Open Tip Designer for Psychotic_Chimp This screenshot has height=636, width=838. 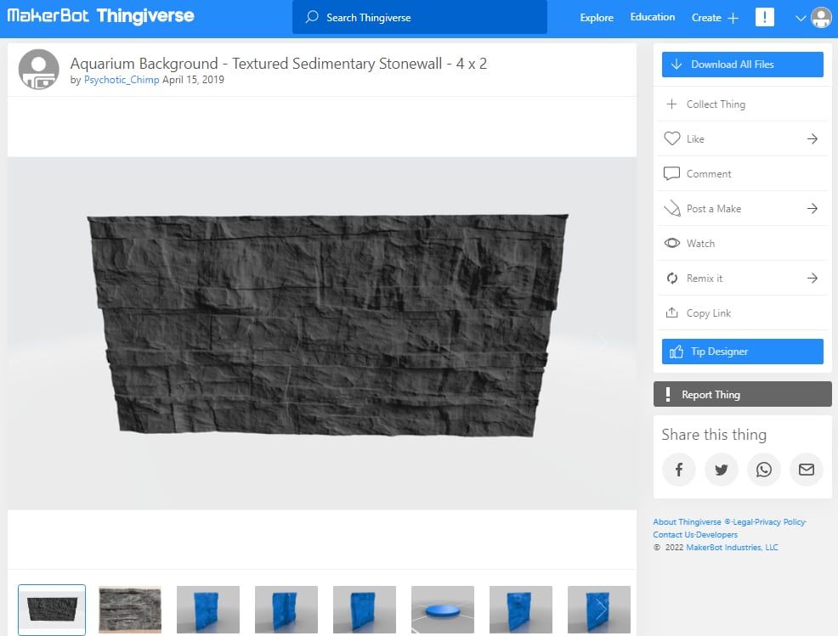[742, 351]
